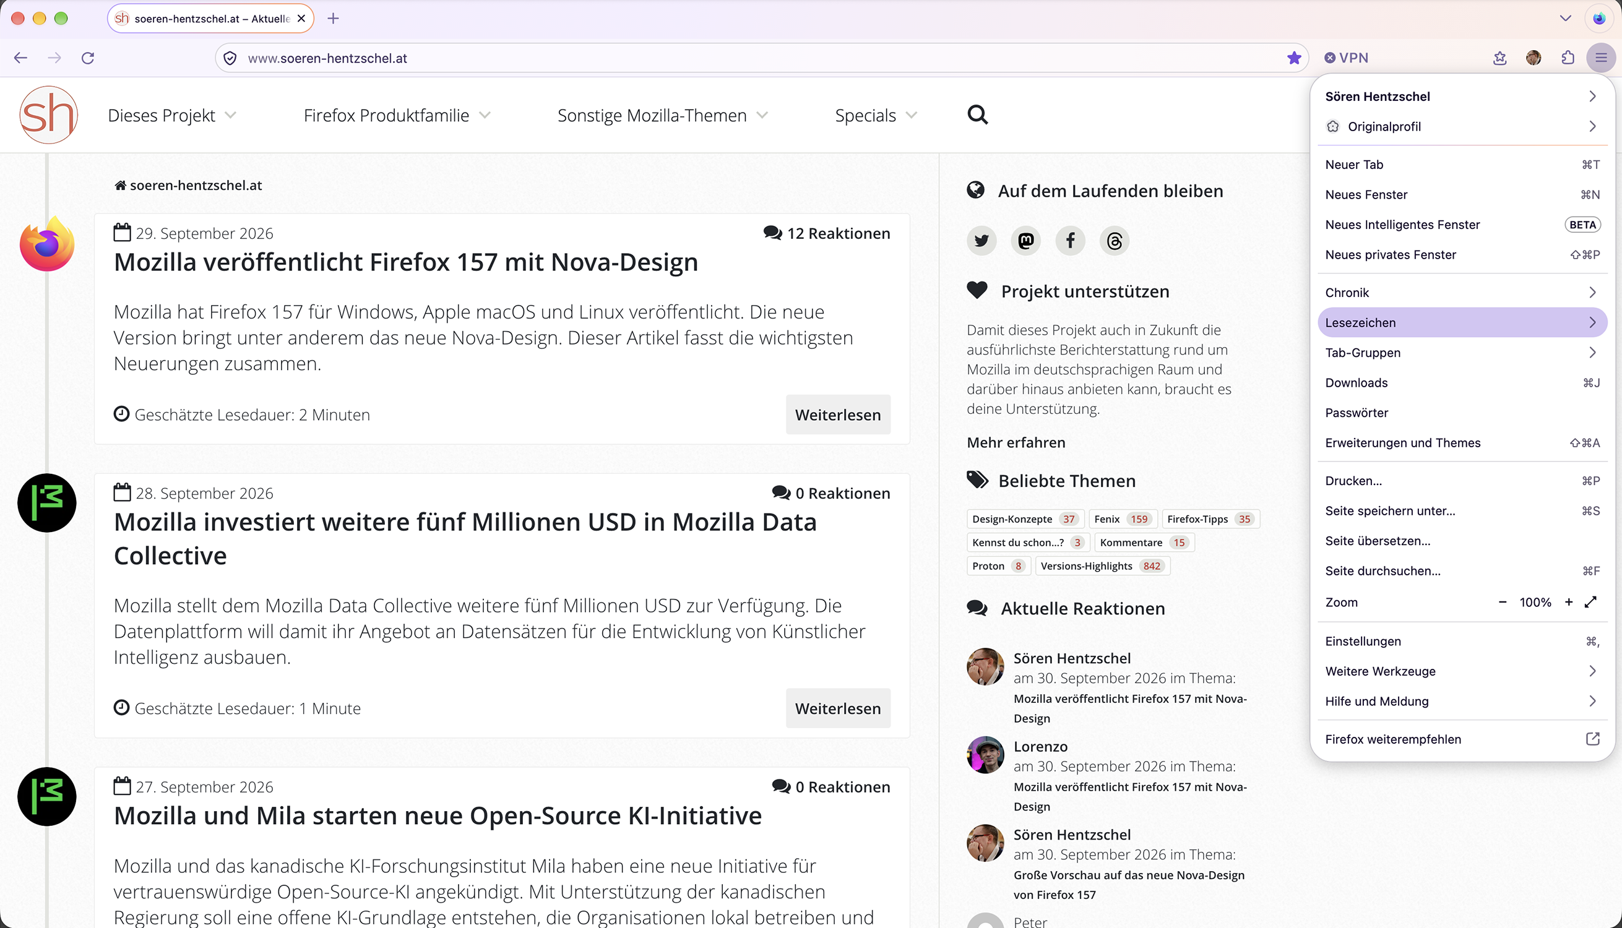Increase zoom with the plus button

(1568, 602)
